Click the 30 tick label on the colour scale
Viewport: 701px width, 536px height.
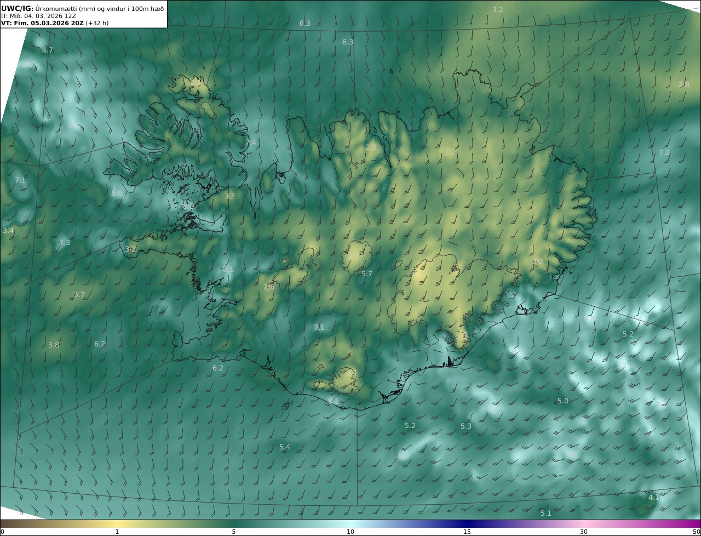point(584,532)
